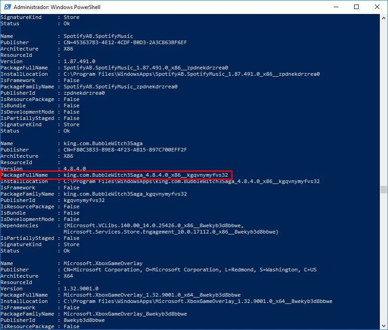
Task: Click the window title 'Administrador: Windows PowerShell'
Action: click(x=57, y=7)
